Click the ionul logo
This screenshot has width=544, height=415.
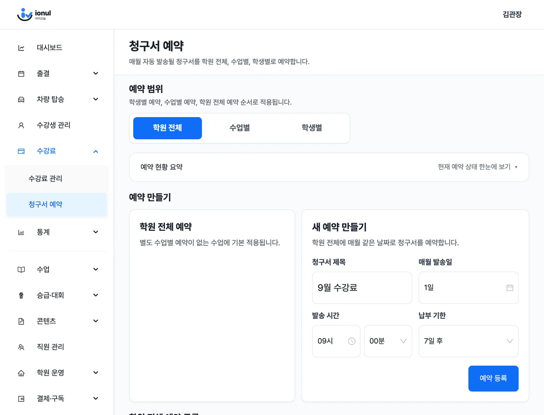coord(34,15)
